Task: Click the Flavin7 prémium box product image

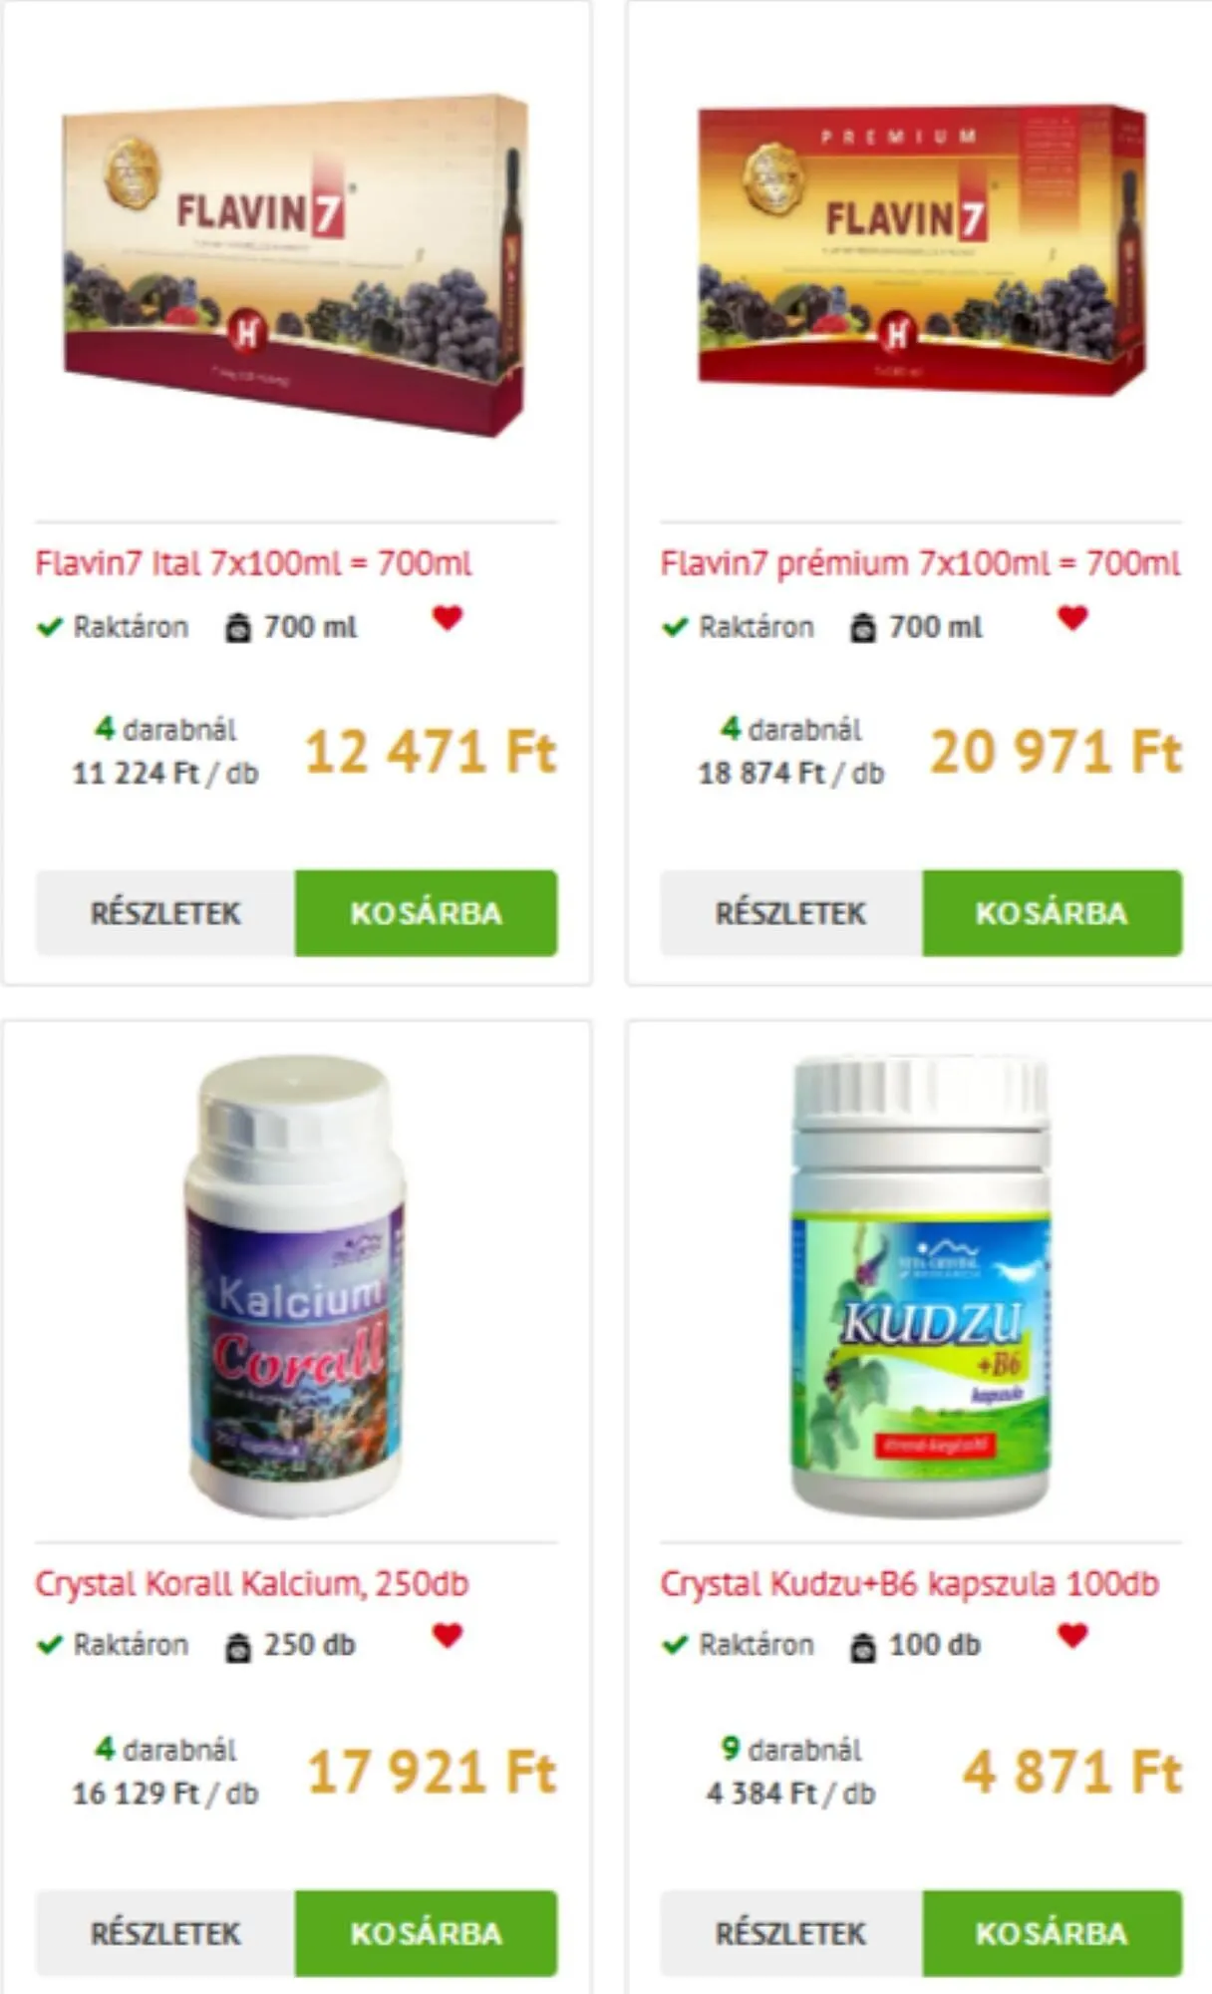Action: click(x=922, y=249)
